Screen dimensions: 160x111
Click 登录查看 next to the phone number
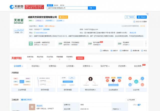46,29
